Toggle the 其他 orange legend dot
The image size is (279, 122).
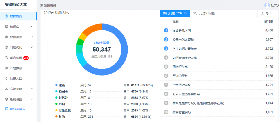tap(56, 116)
